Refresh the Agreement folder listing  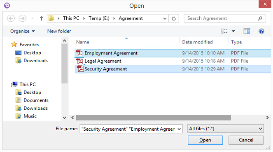coord(174,18)
